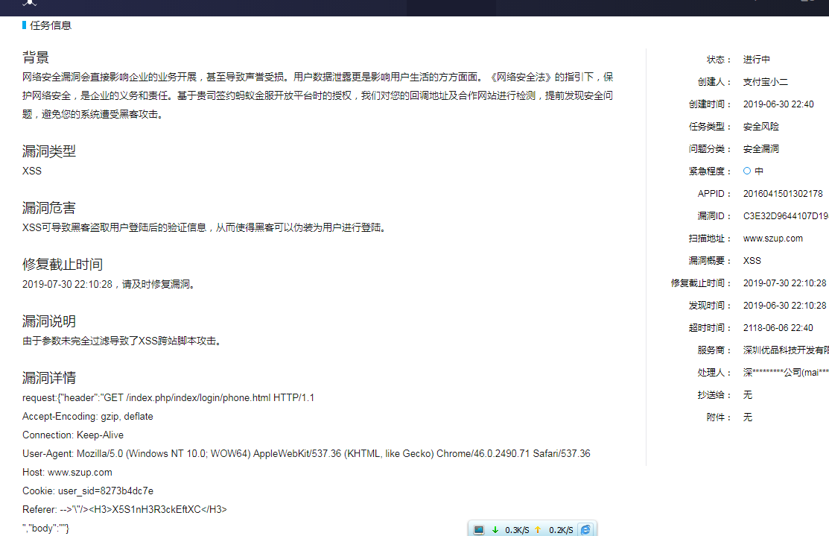Click the Cookie user_sid line
Screen dimensions: 829x536
88,491
